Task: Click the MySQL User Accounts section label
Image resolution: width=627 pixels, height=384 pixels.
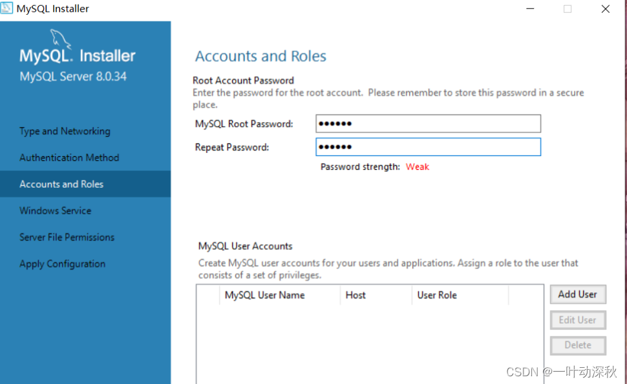Action: coord(245,247)
